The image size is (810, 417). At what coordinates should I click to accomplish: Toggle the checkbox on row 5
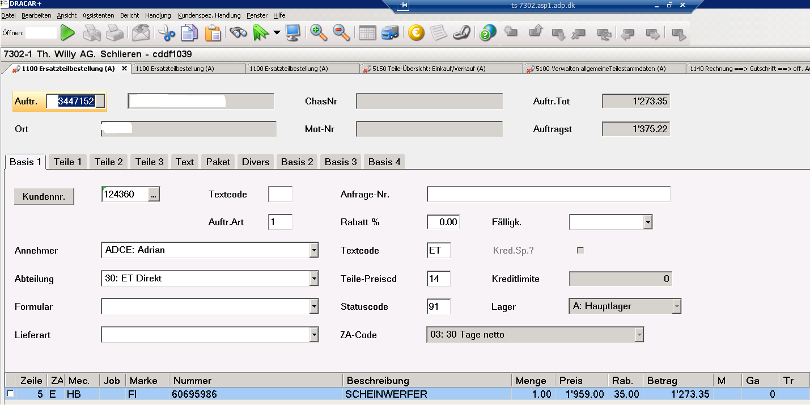pyautogui.click(x=10, y=394)
